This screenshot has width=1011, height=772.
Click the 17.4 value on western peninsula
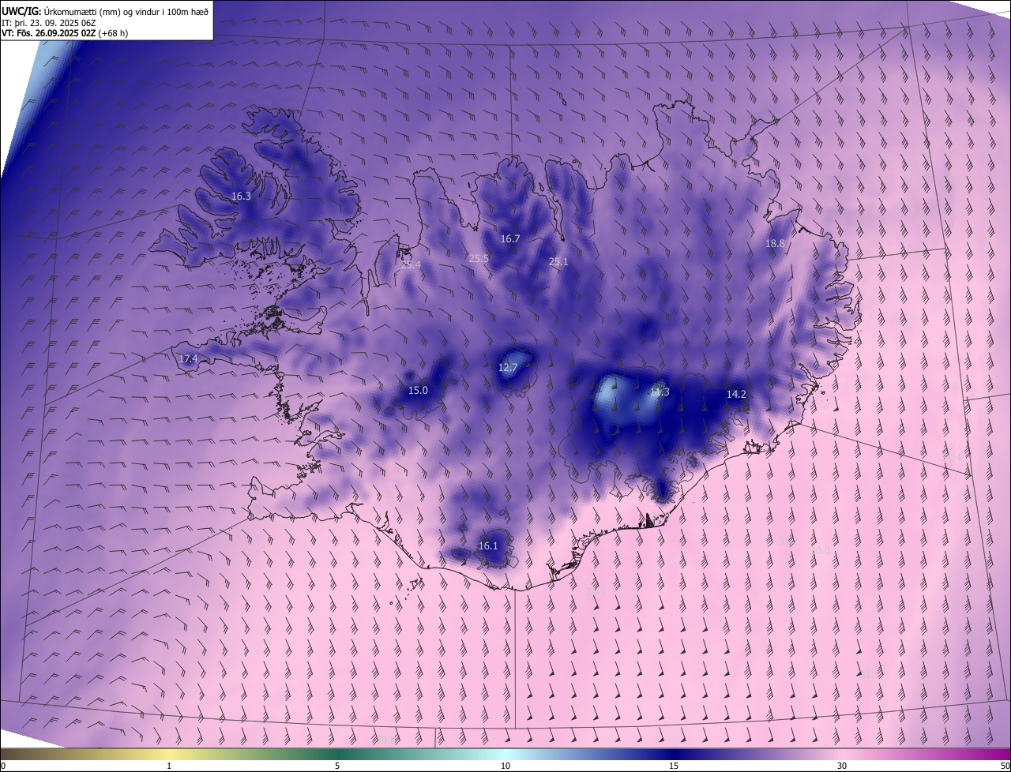click(188, 359)
